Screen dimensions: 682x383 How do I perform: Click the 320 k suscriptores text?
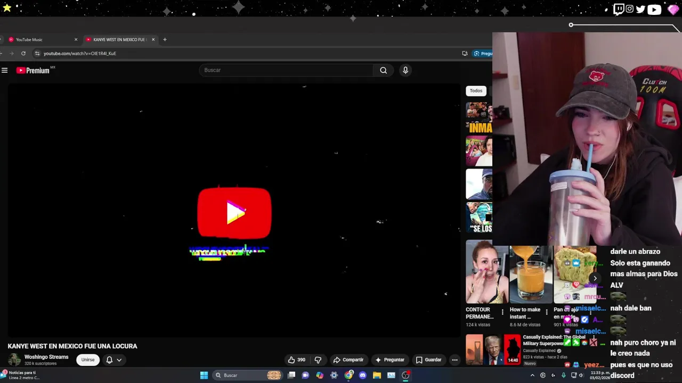(x=40, y=364)
